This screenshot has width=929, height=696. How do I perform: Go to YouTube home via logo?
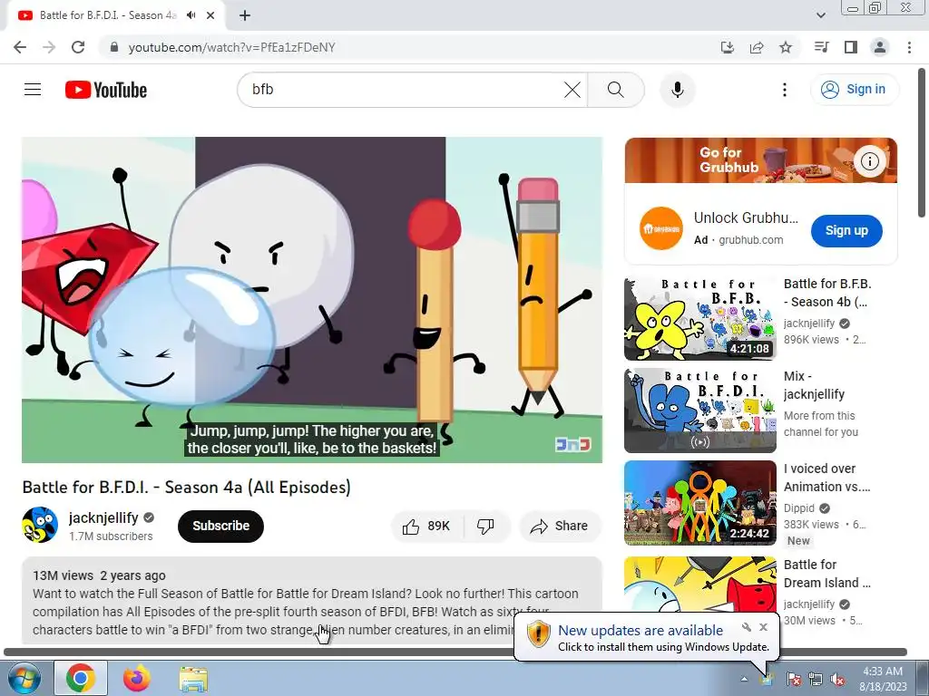106,90
